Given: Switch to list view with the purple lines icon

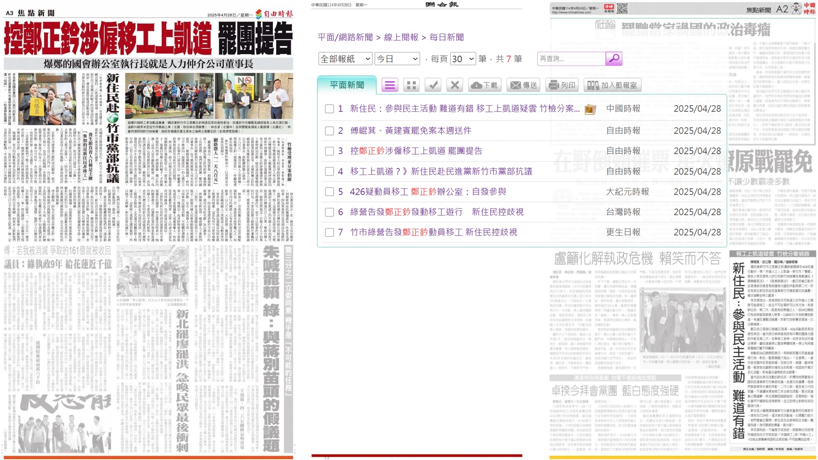Looking at the screenshot, I should coord(389,85).
